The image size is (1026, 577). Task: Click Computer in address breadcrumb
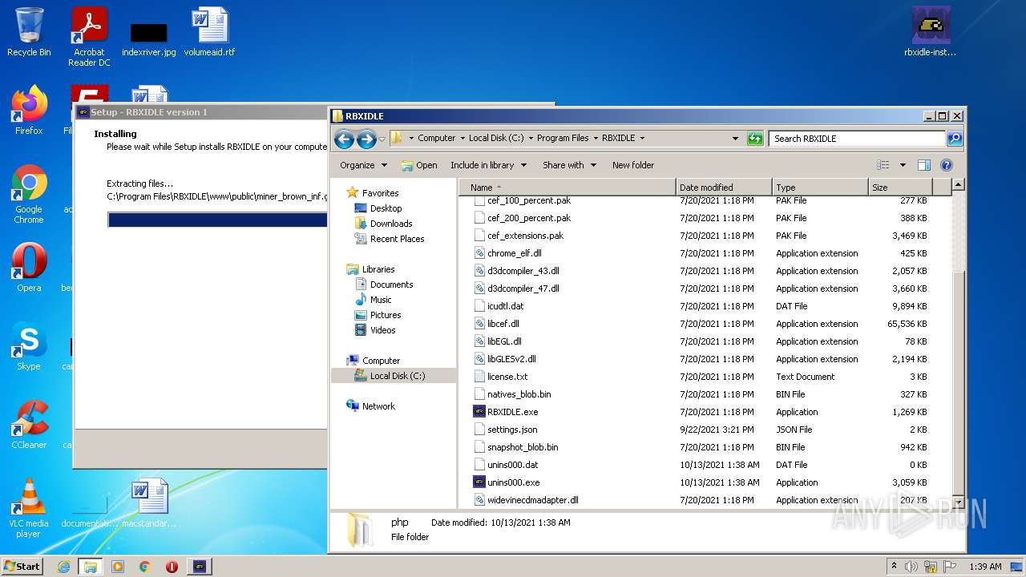(436, 138)
